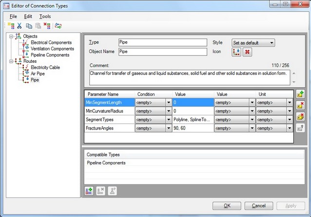
Task: Click the delete type toolbar icon with red X
Action: click(x=47, y=26)
